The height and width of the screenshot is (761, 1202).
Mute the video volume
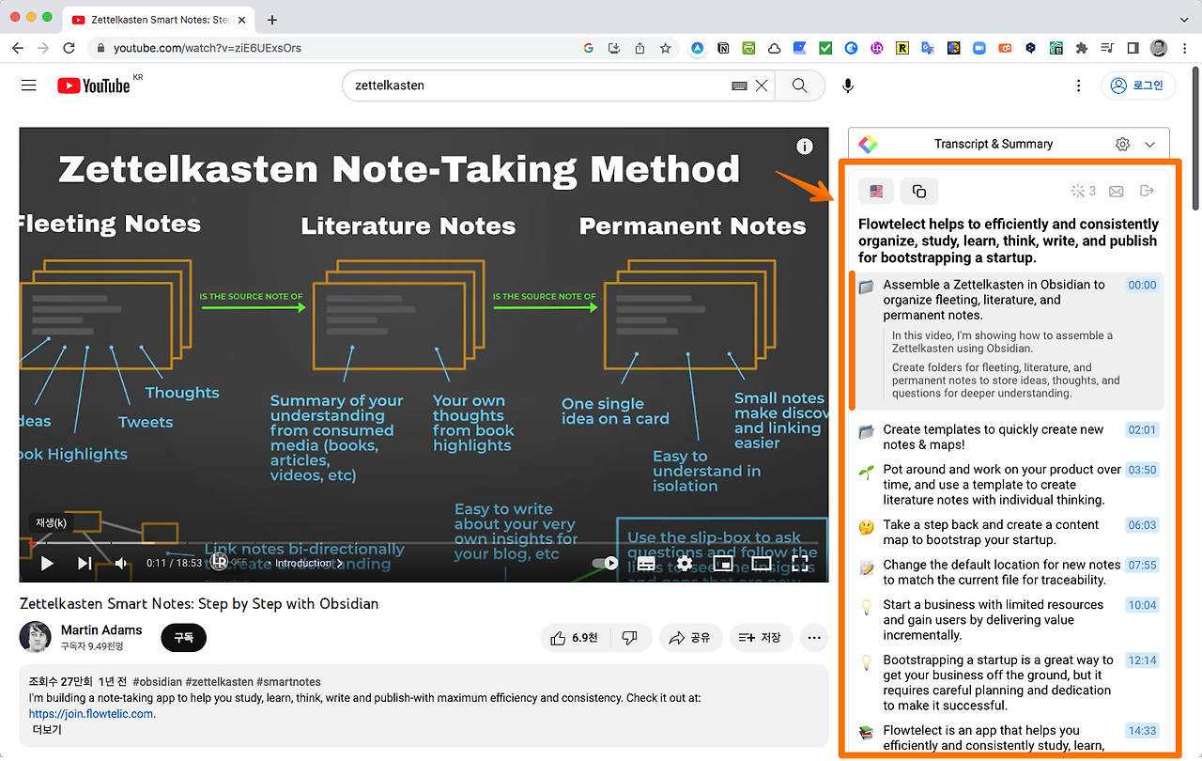pos(121,563)
